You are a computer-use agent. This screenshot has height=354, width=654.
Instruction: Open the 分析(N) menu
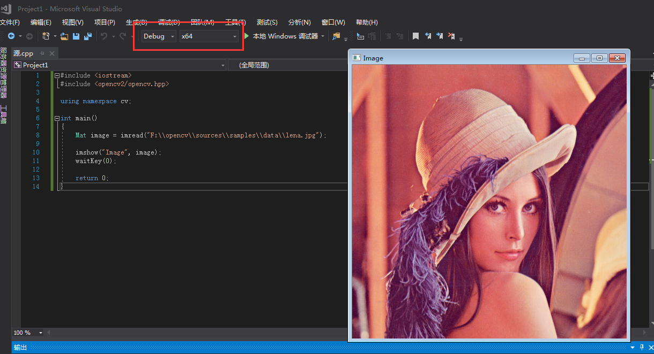(x=299, y=22)
